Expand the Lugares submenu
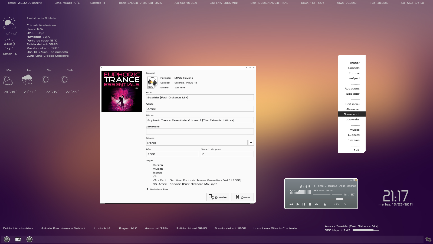 (x=352, y=135)
